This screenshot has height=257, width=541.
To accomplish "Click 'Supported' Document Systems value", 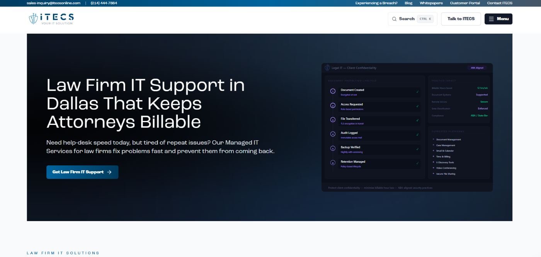I will click(482, 95).
